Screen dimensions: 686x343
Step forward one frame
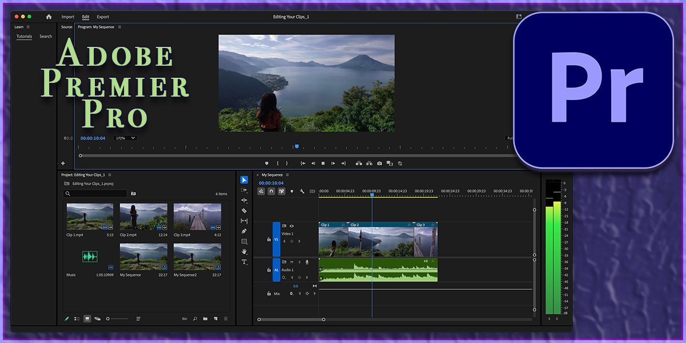pos(333,163)
